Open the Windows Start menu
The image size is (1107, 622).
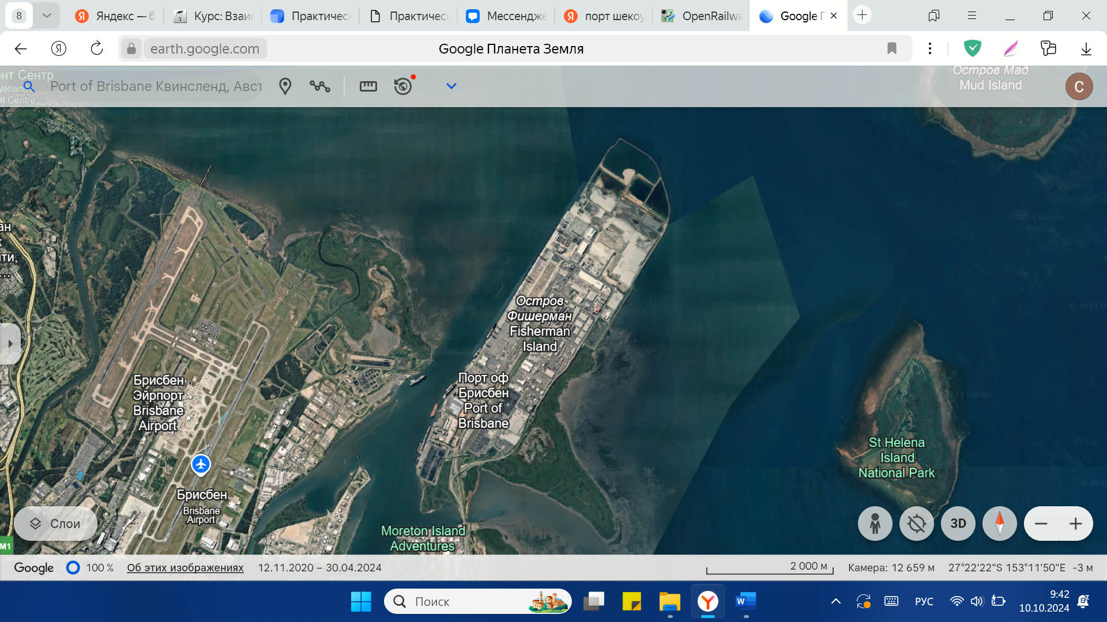point(361,602)
